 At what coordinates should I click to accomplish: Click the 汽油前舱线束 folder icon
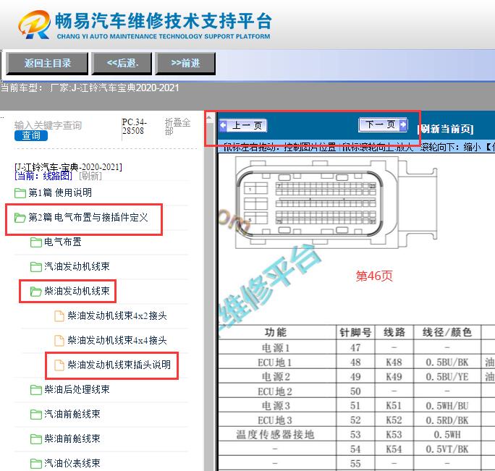click(x=36, y=415)
